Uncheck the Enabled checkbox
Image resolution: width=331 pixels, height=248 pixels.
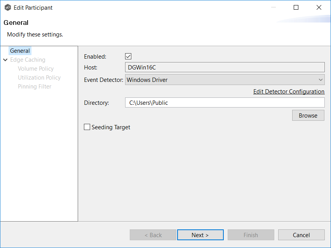(x=128, y=57)
